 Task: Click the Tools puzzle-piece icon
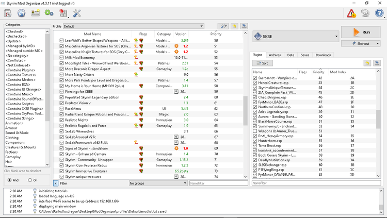click(x=63, y=13)
